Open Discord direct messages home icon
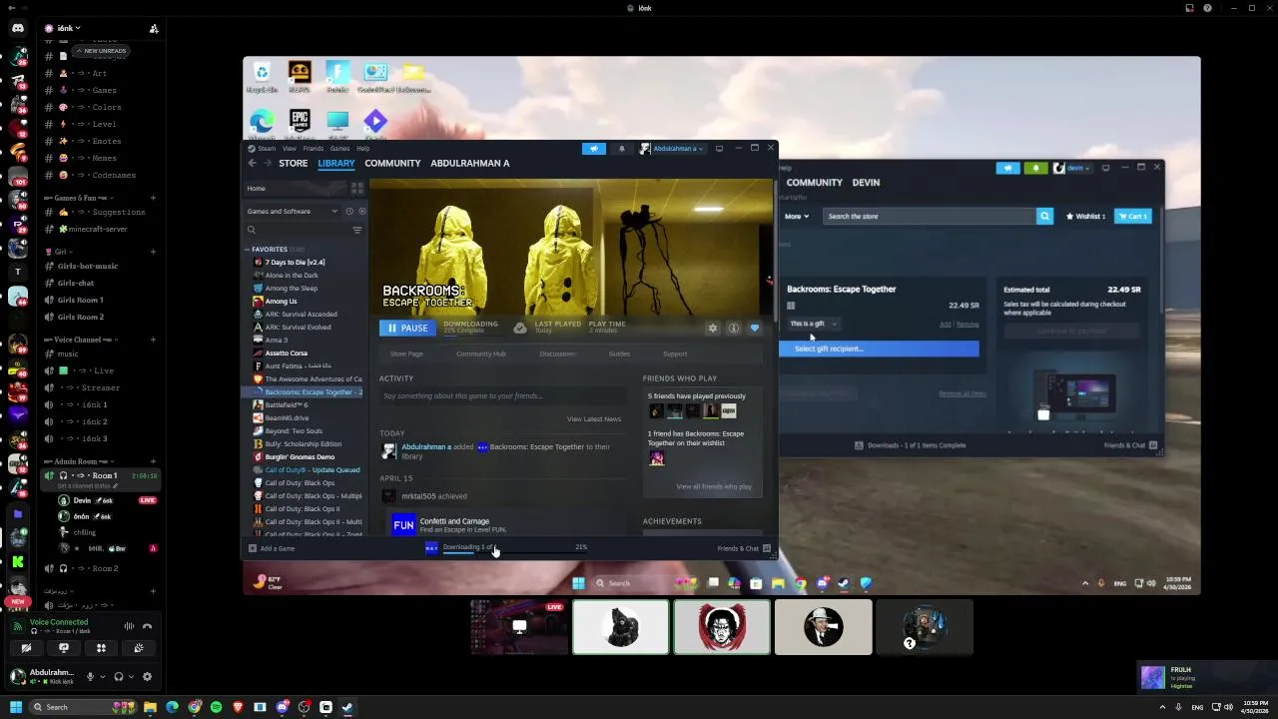 point(18,29)
